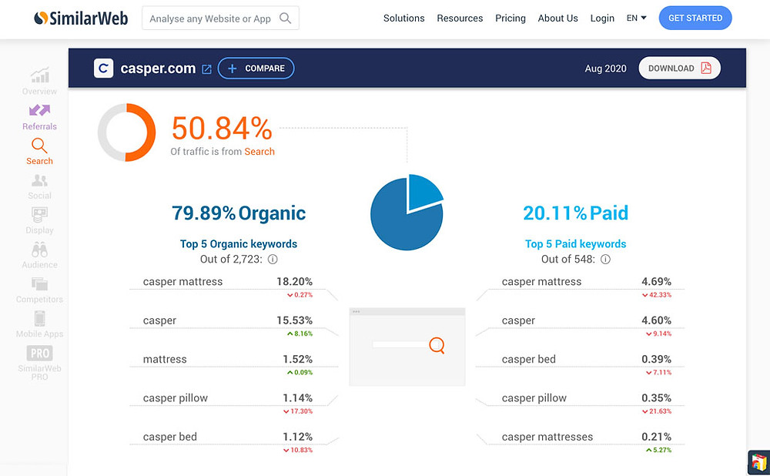Click the Top 5 Organic keywords heading
Image resolution: width=770 pixels, height=476 pixels.
click(x=239, y=244)
